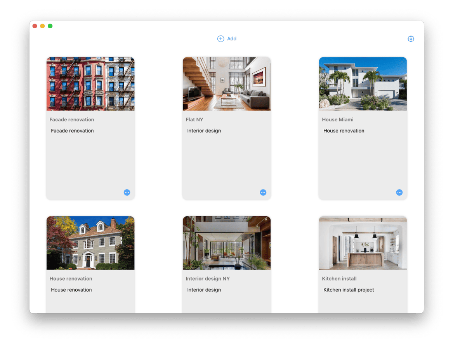Image resolution: width=453 pixels, height=347 pixels.
Task: Open the red brick facade project photo
Action: pyautogui.click(x=90, y=84)
